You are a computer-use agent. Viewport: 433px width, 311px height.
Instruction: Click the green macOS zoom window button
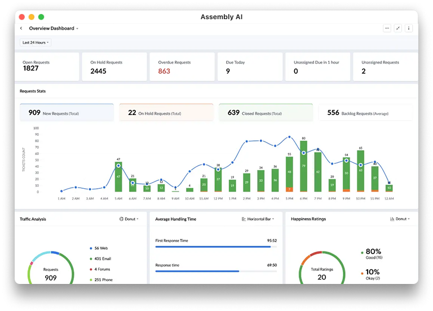tap(41, 17)
